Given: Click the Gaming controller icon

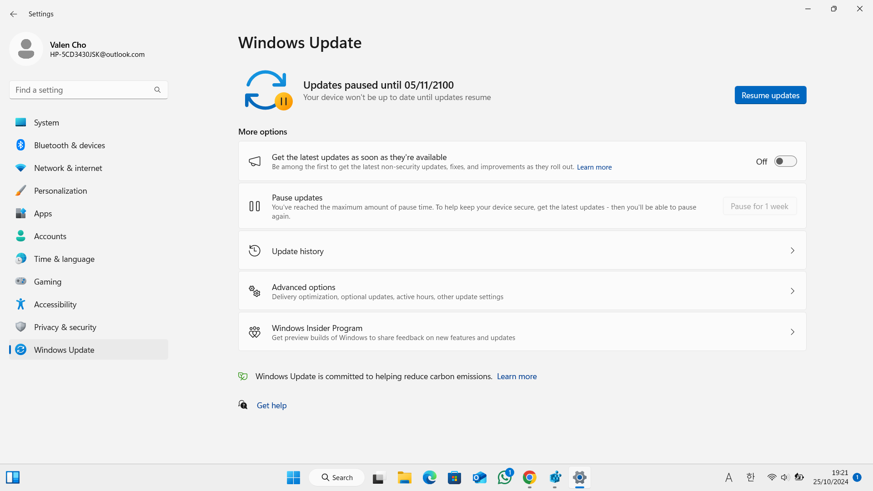Looking at the screenshot, I should tap(20, 281).
